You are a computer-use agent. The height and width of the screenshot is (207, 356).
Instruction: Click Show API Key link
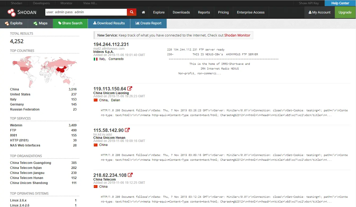(x=309, y=3)
